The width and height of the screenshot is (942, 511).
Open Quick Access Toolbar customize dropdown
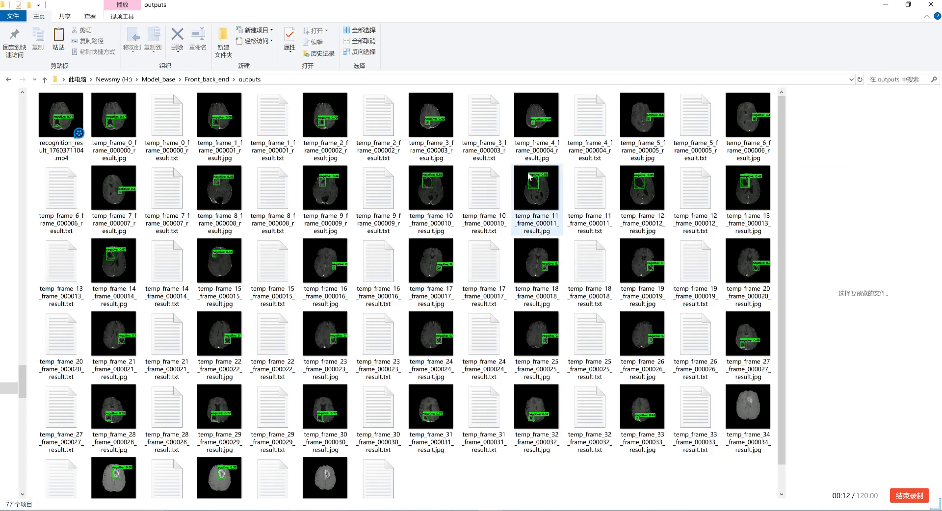[38, 5]
